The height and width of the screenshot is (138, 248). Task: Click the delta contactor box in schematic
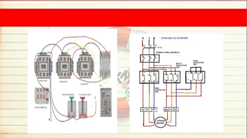coord(172,77)
